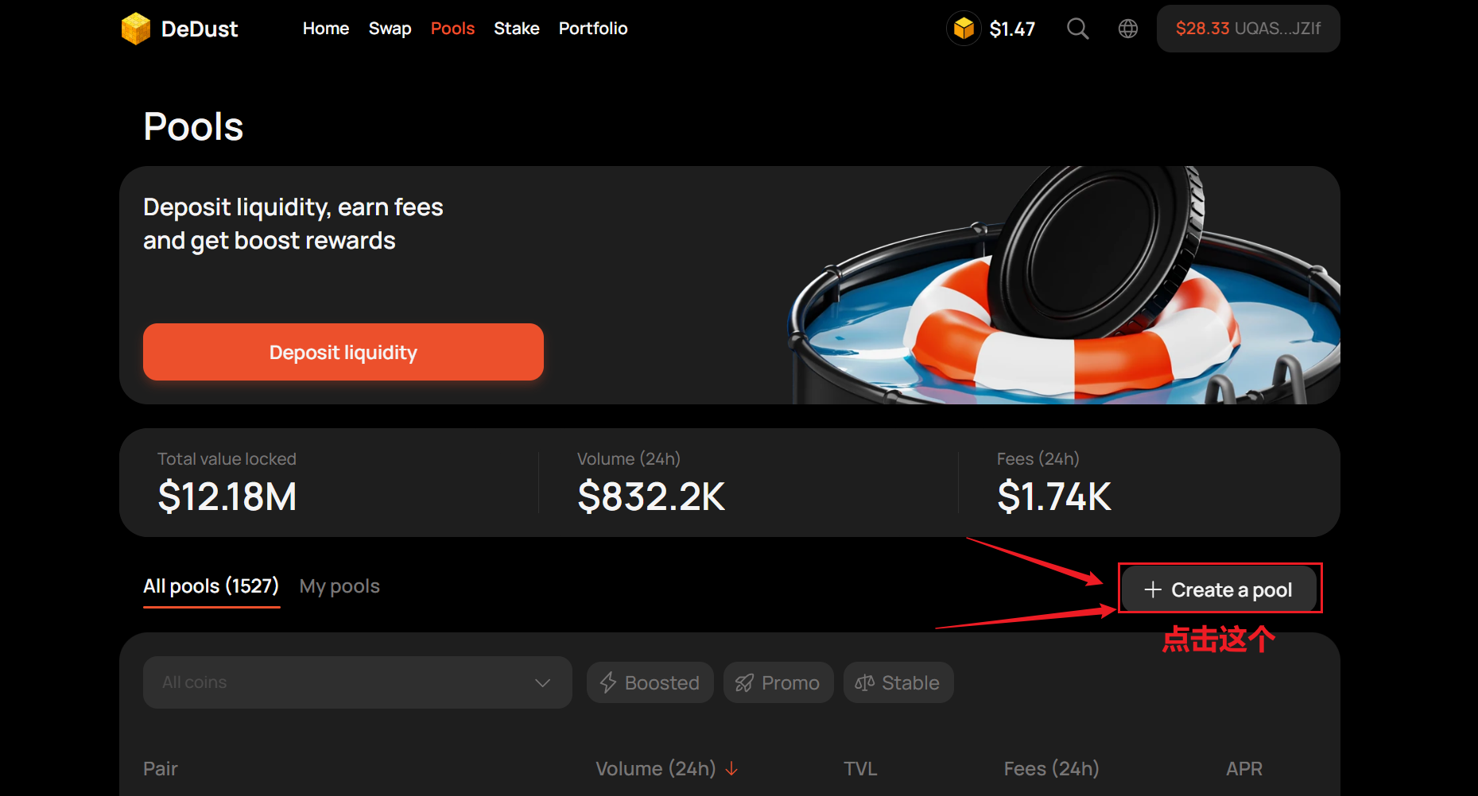
Task: Go to the Home page link
Action: tap(325, 29)
